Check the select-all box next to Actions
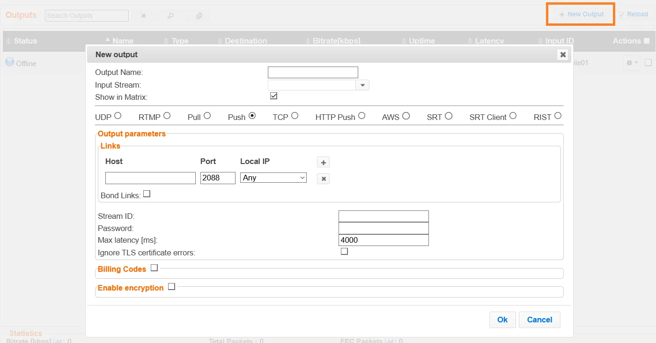Screen dimensions: 656x343 point(647,41)
